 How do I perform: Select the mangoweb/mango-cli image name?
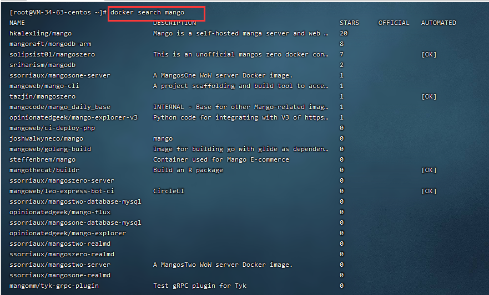(x=44, y=86)
